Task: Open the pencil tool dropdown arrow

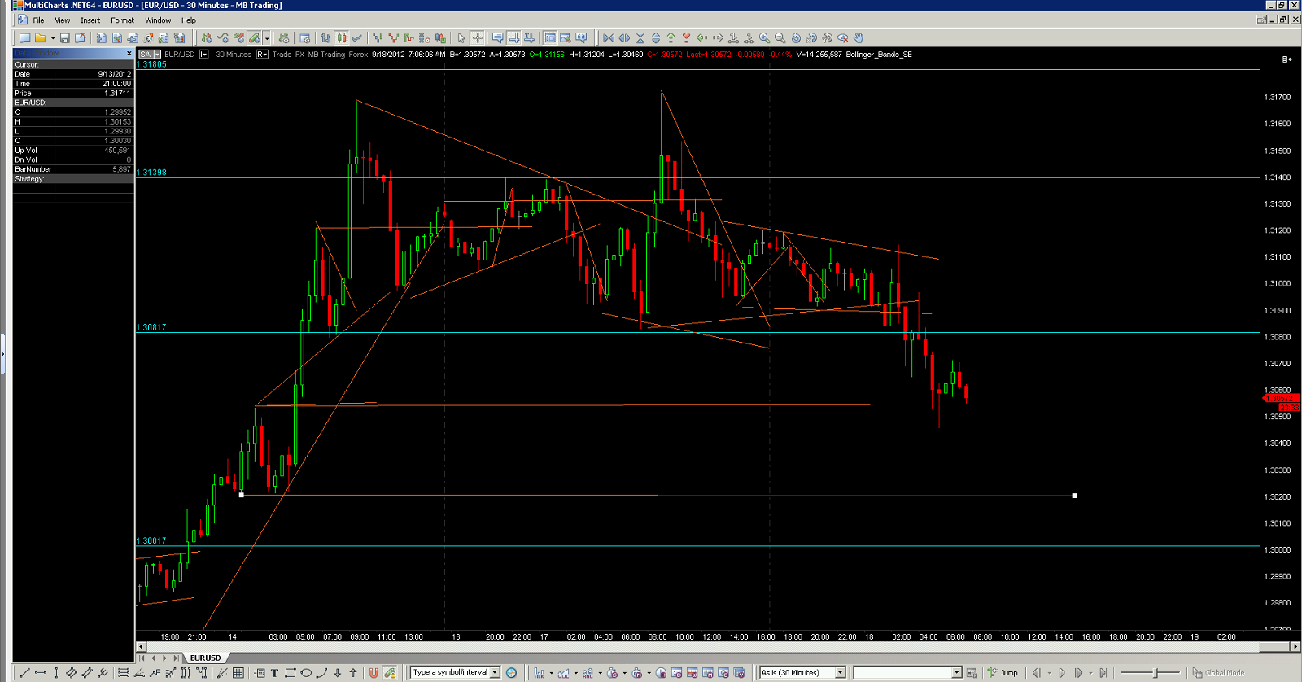Action: coord(267,37)
